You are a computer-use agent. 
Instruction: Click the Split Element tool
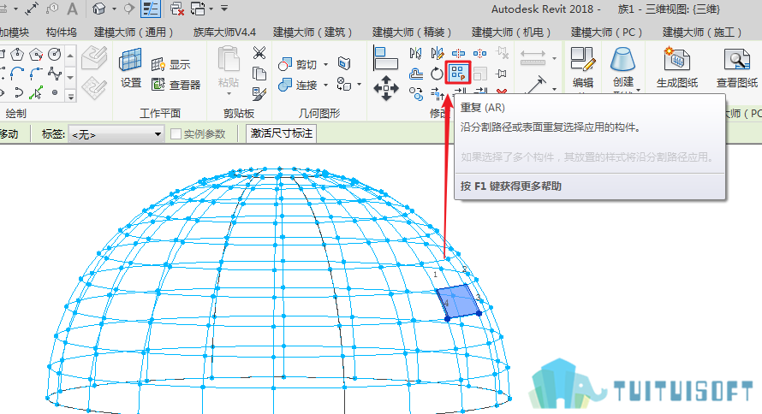(458, 53)
